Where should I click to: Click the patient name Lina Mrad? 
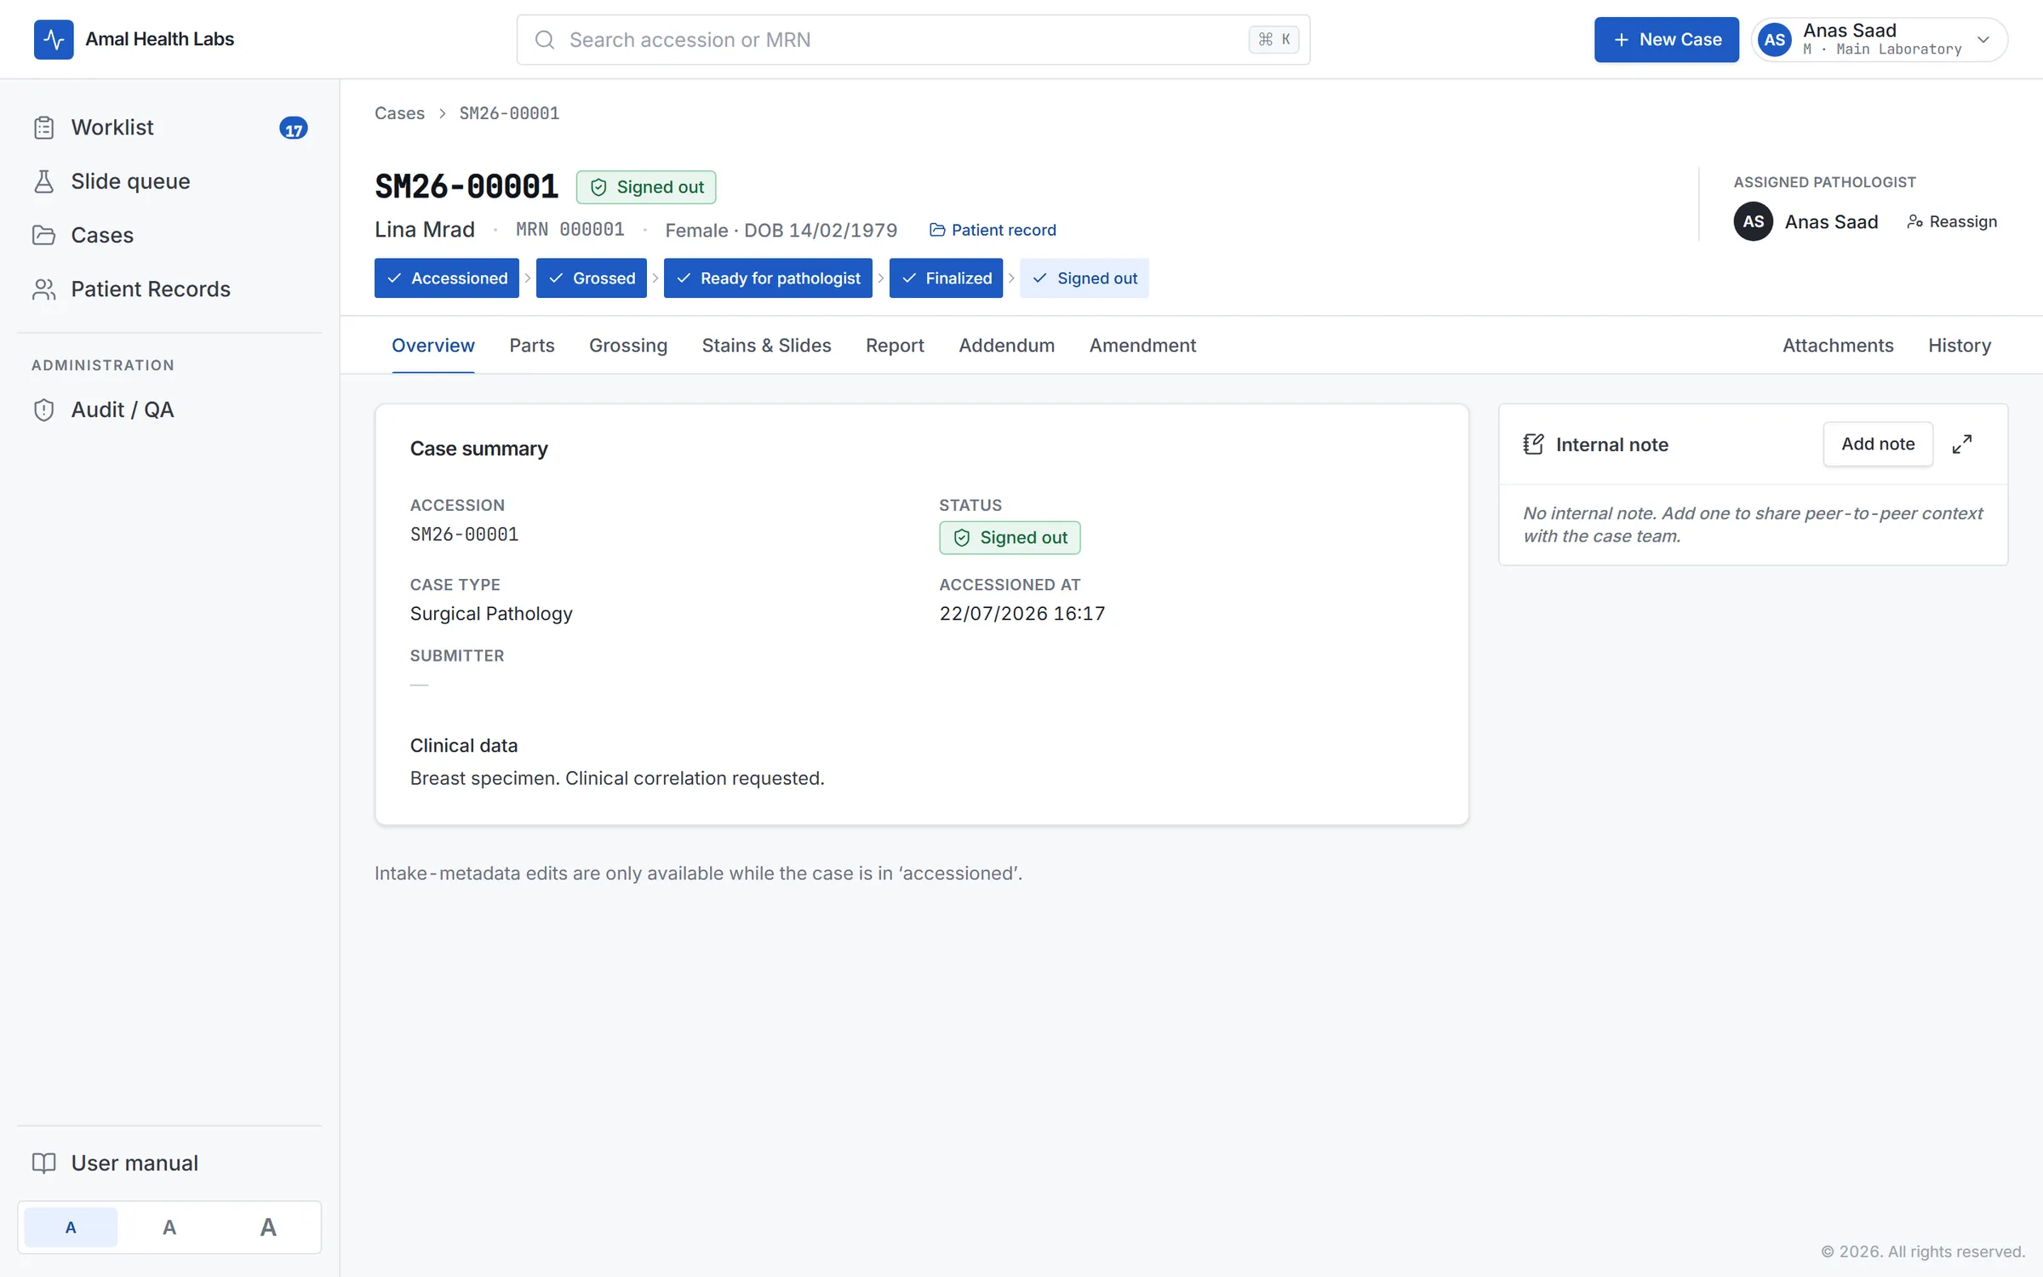pos(425,230)
